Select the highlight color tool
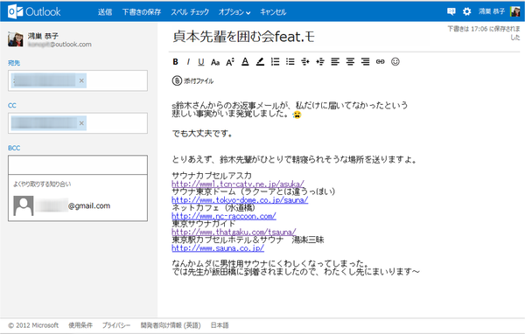 tap(260, 61)
